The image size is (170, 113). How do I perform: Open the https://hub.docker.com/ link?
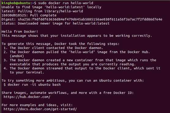pos(27,97)
